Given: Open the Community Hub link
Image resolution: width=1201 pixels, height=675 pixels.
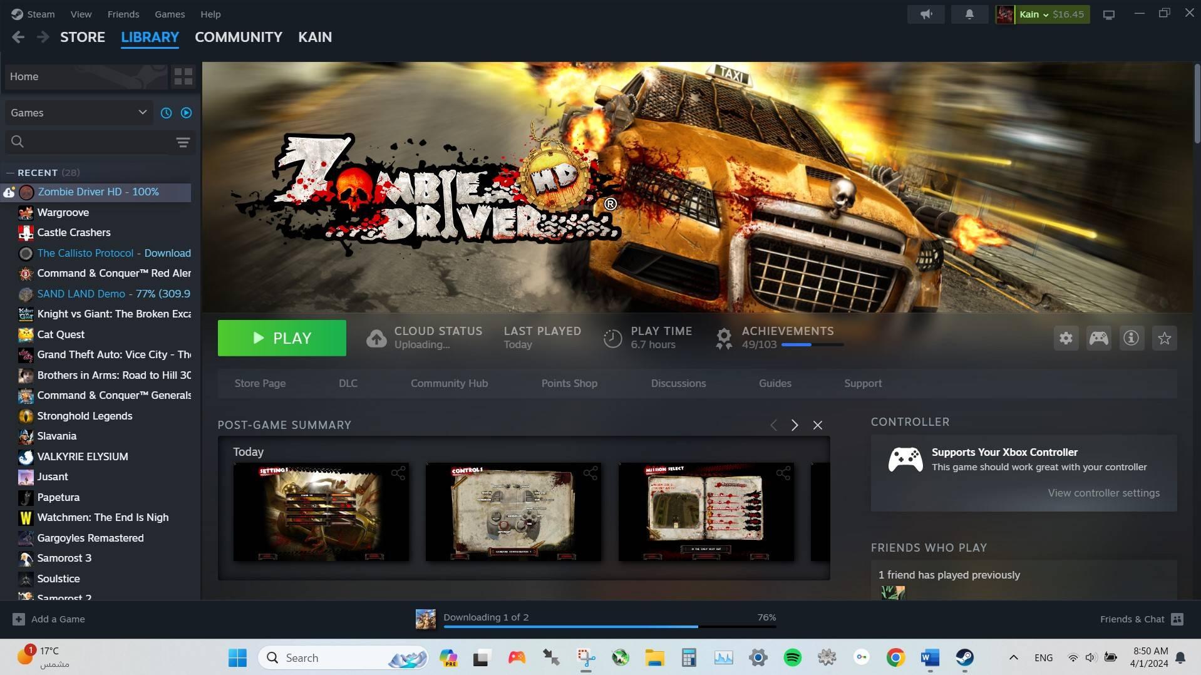Looking at the screenshot, I should tap(449, 383).
